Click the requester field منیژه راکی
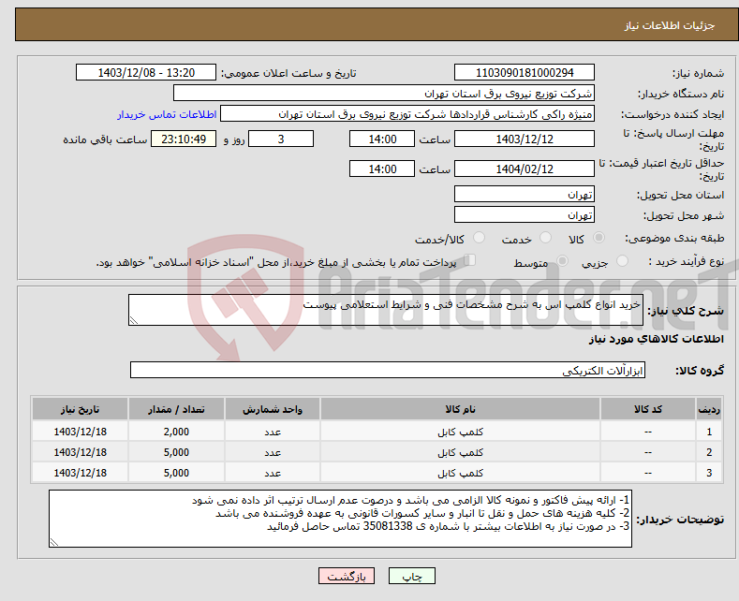The height and width of the screenshot is (601, 739). [x=407, y=114]
